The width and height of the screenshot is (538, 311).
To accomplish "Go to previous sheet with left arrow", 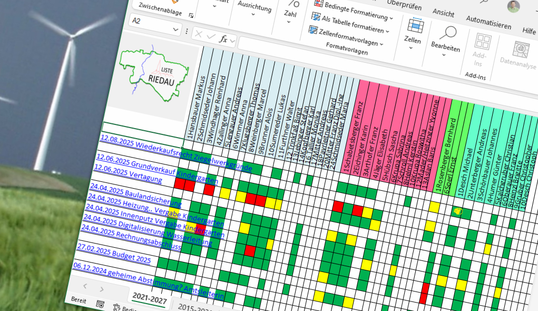I will (x=85, y=286).
